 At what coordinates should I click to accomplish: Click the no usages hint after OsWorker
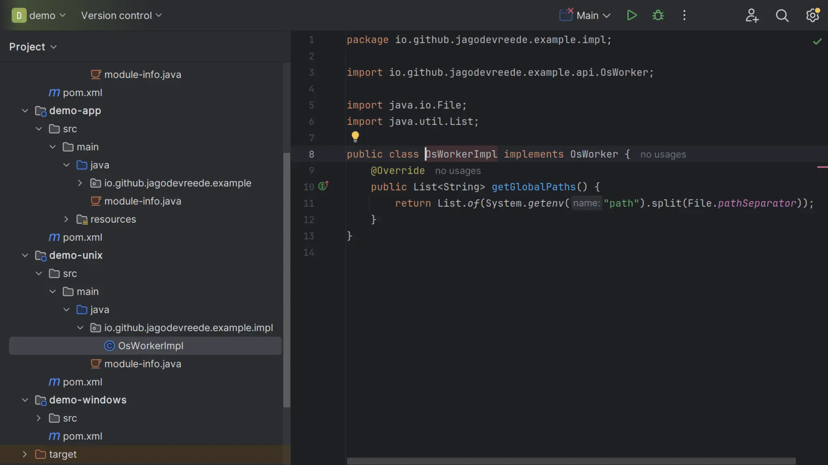click(663, 155)
